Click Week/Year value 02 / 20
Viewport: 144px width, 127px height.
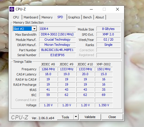tap(108, 39)
